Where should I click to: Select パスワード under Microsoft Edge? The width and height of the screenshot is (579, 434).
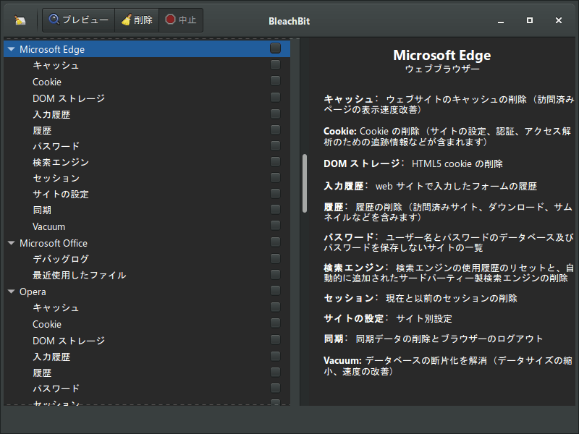[x=147, y=146]
